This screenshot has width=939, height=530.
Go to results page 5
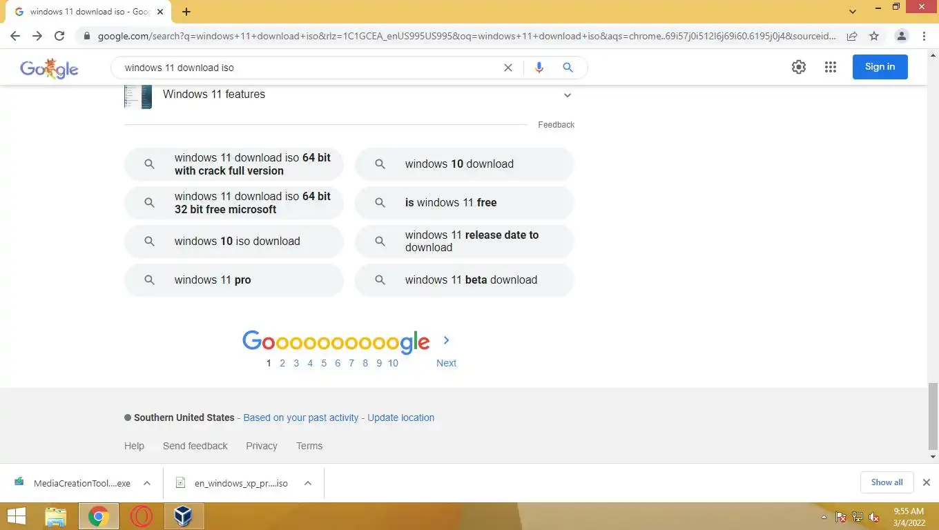324,363
